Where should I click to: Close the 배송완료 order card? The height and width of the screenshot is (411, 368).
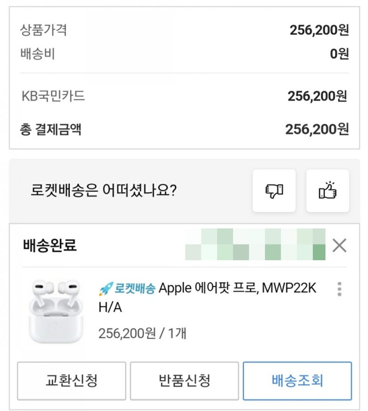point(339,246)
